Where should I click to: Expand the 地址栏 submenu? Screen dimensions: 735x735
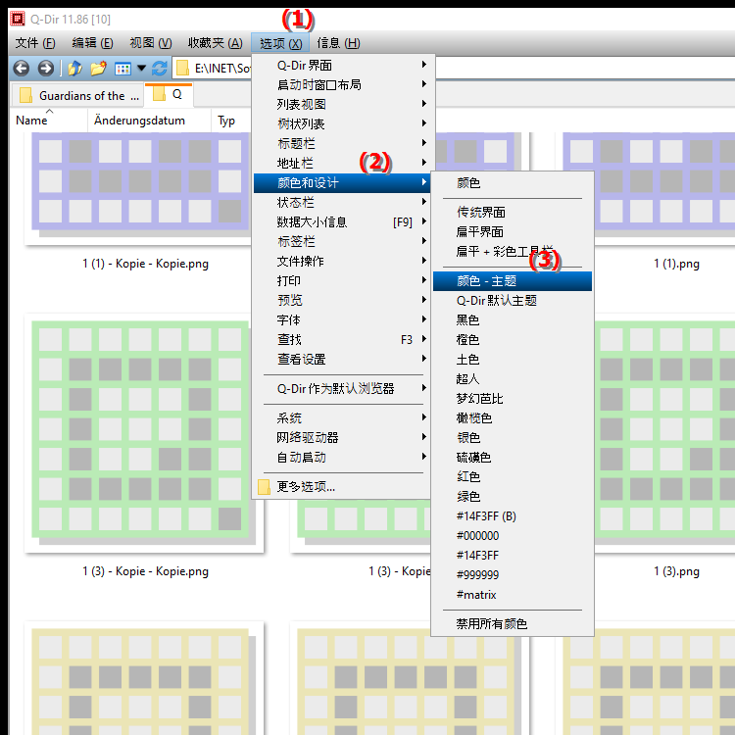coord(342,163)
